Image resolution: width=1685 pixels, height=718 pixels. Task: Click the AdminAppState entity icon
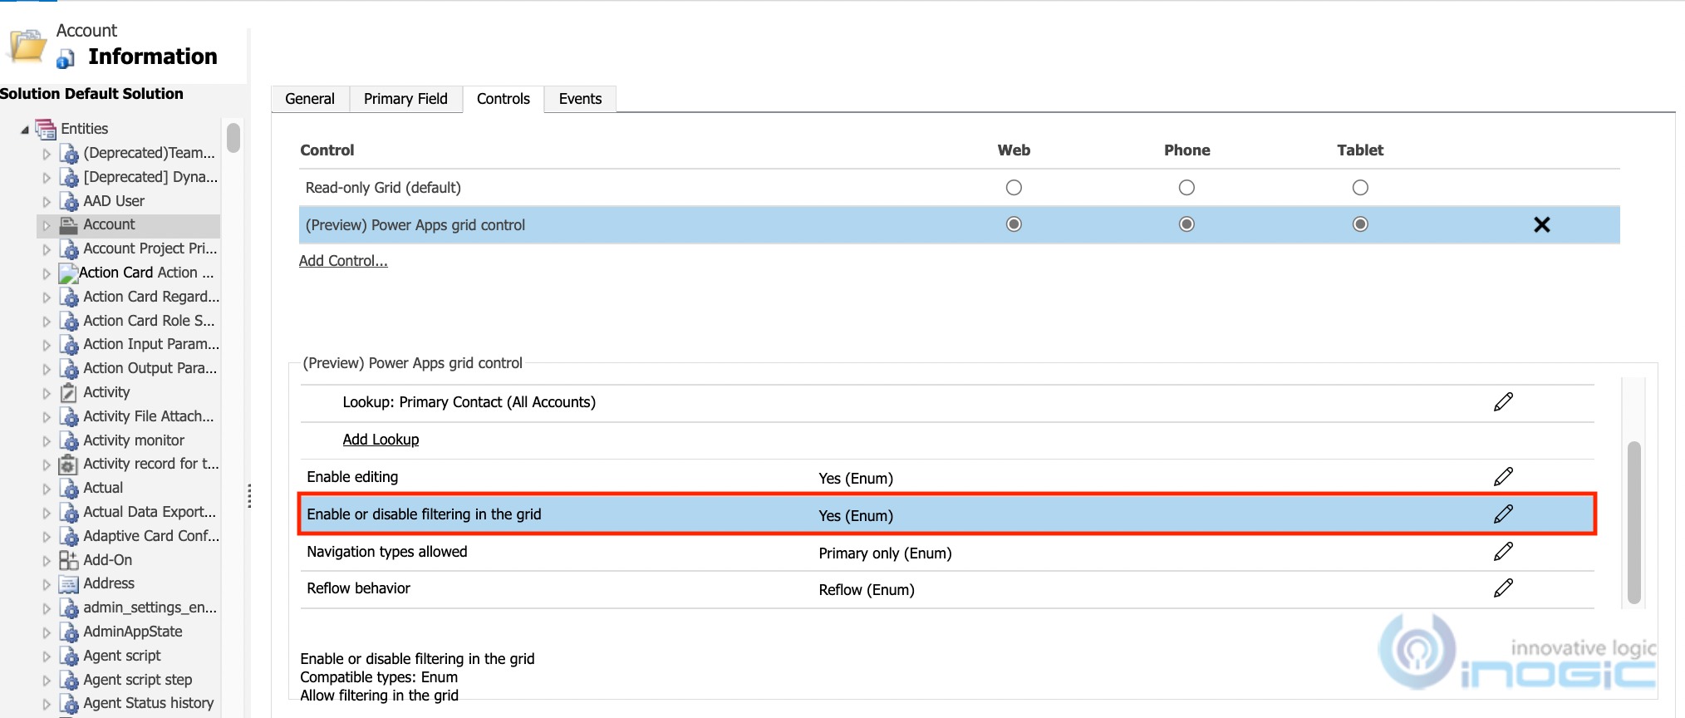[x=69, y=632]
